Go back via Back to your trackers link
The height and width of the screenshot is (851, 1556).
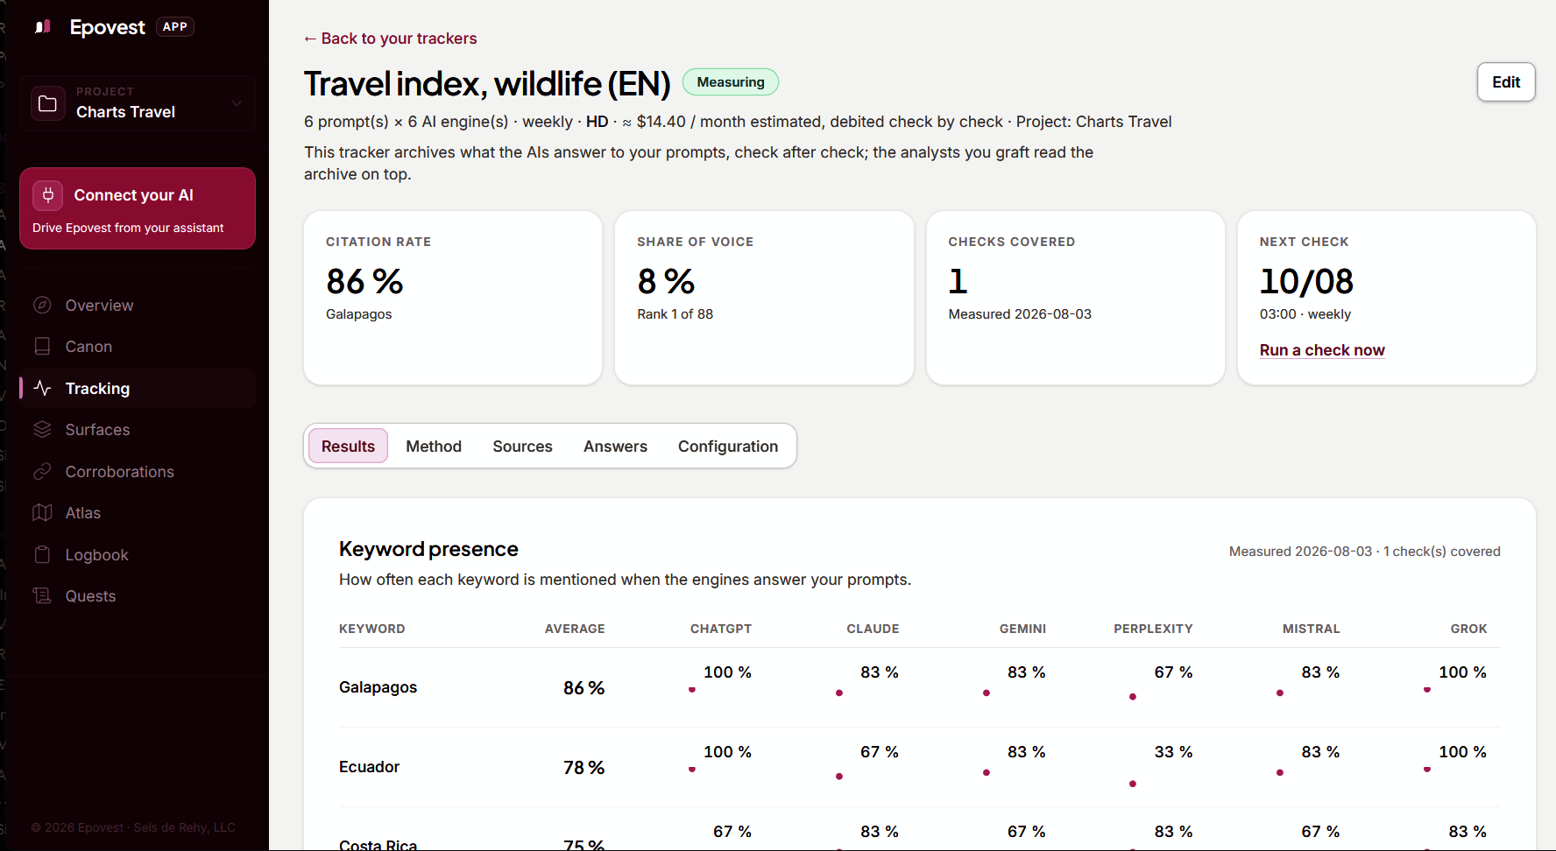391,39
